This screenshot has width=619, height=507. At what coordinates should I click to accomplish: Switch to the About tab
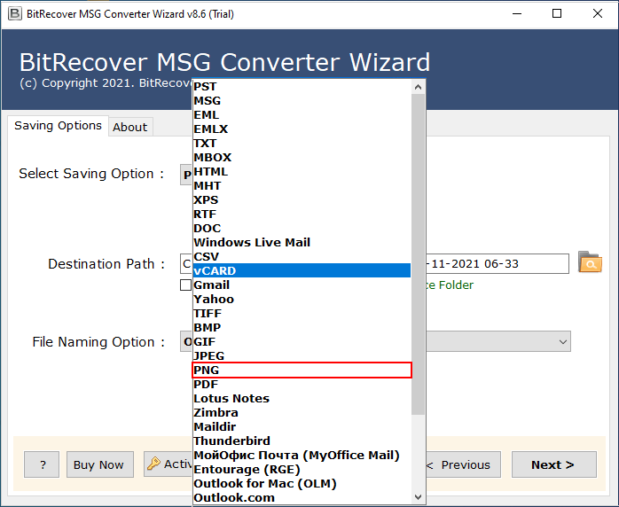point(130,127)
